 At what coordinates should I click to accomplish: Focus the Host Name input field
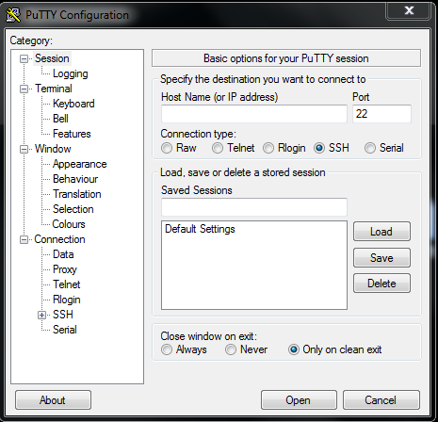254,114
